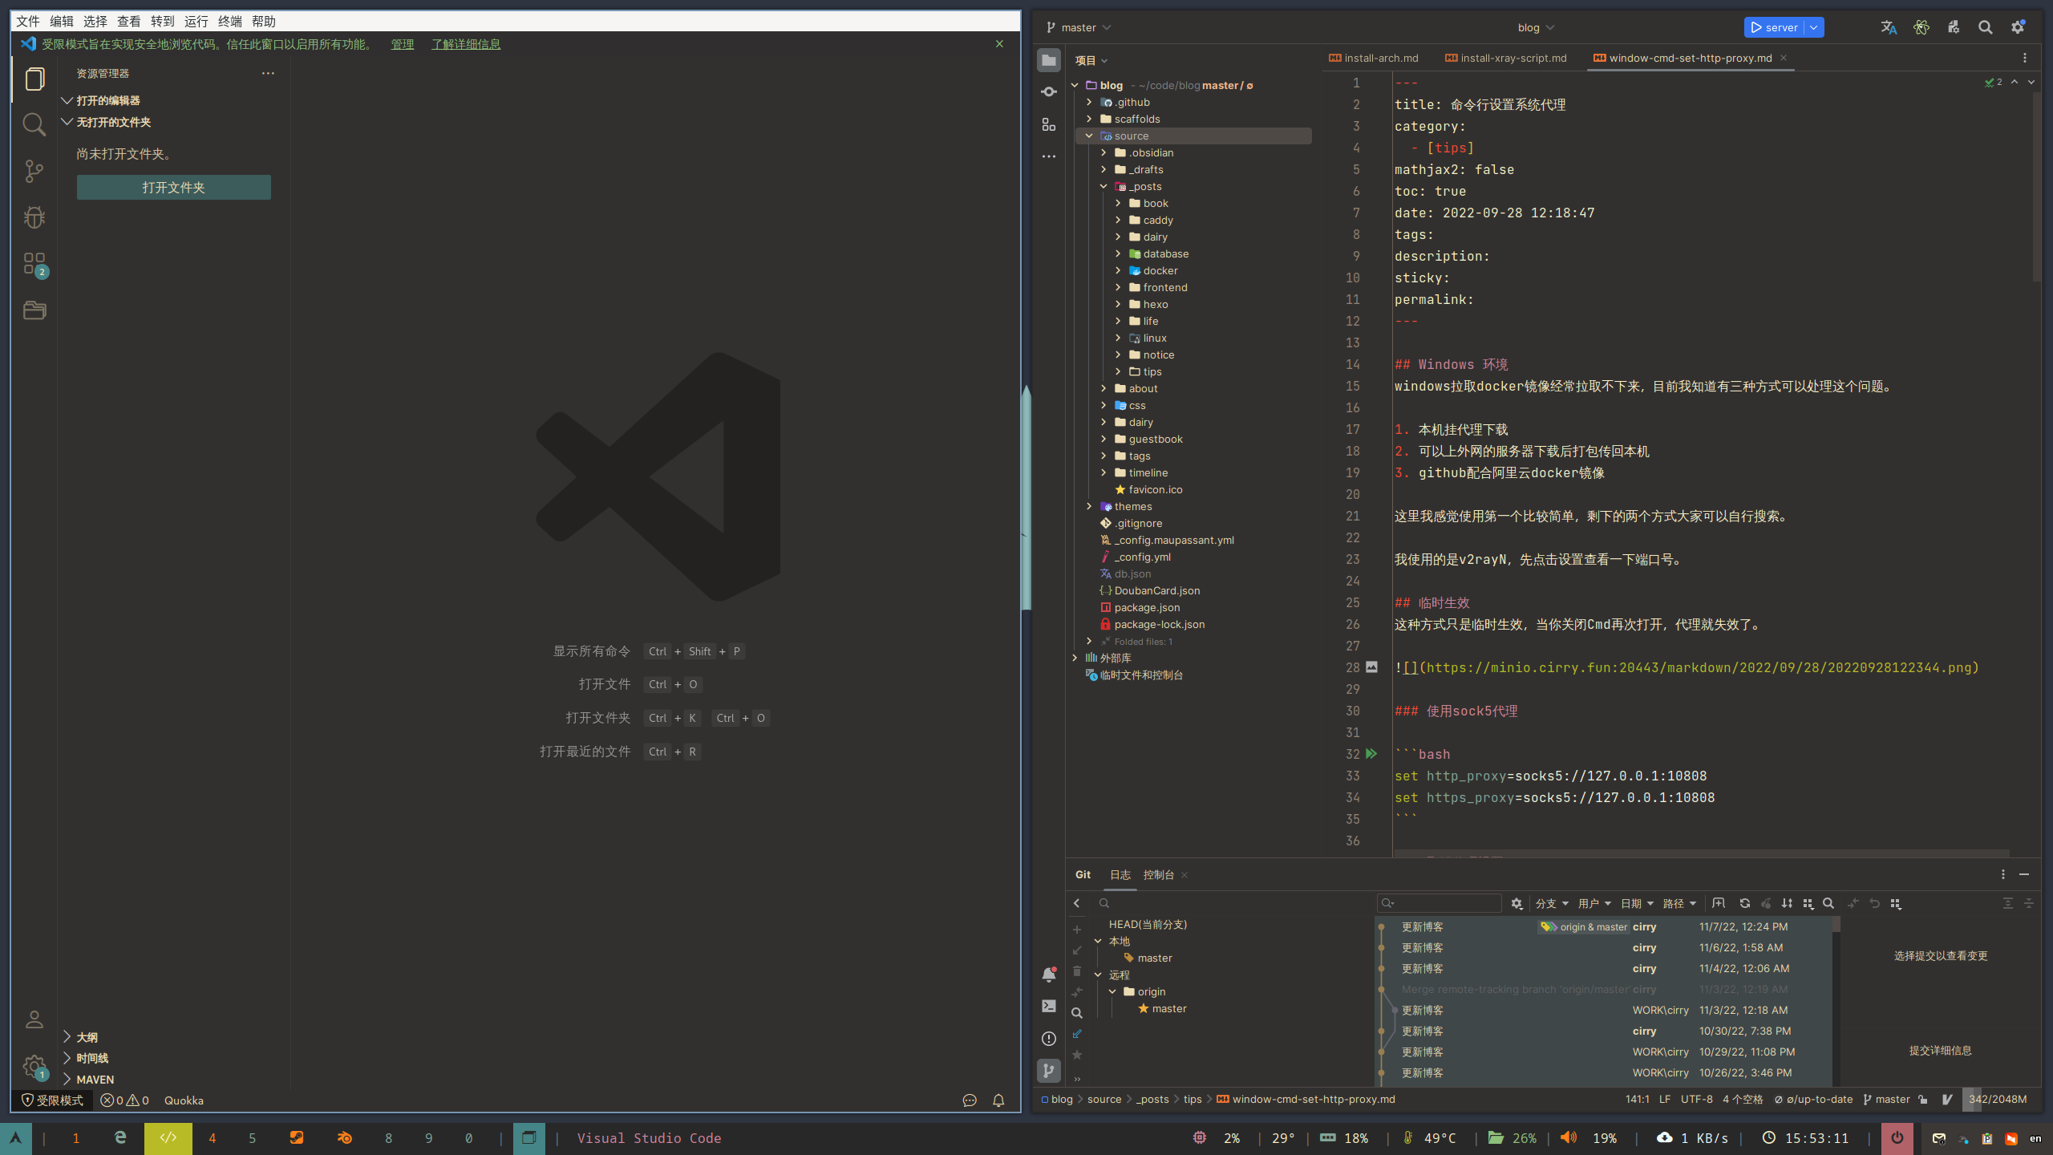This screenshot has height=1155, width=2053.
Task: Expand the themes folder in project tree
Action: [x=1089, y=506]
